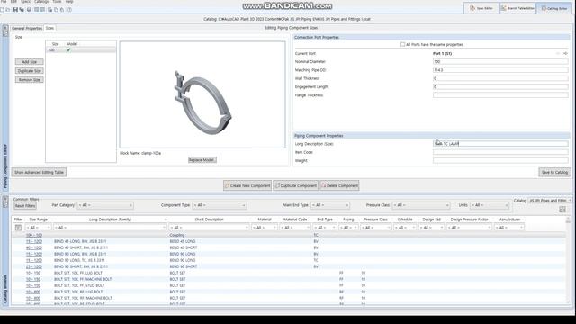Open the Main End Type dropdown
Image resolution: width=576 pixels, height=324 pixels.
tap(330, 205)
